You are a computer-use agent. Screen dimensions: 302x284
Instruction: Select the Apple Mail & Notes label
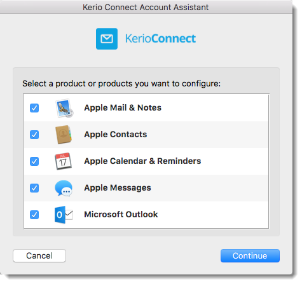click(x=123, y=108)
